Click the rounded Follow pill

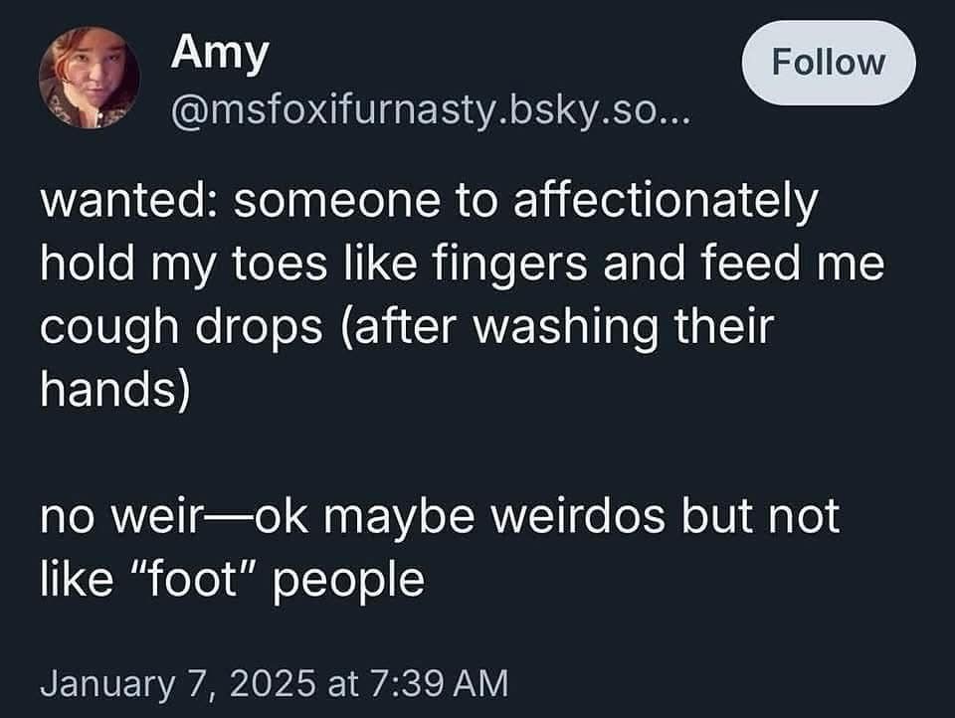point(829,61)
